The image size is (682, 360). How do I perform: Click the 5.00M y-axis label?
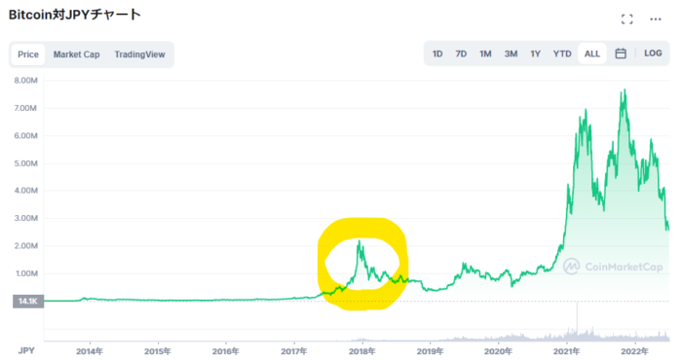(26, 163)
